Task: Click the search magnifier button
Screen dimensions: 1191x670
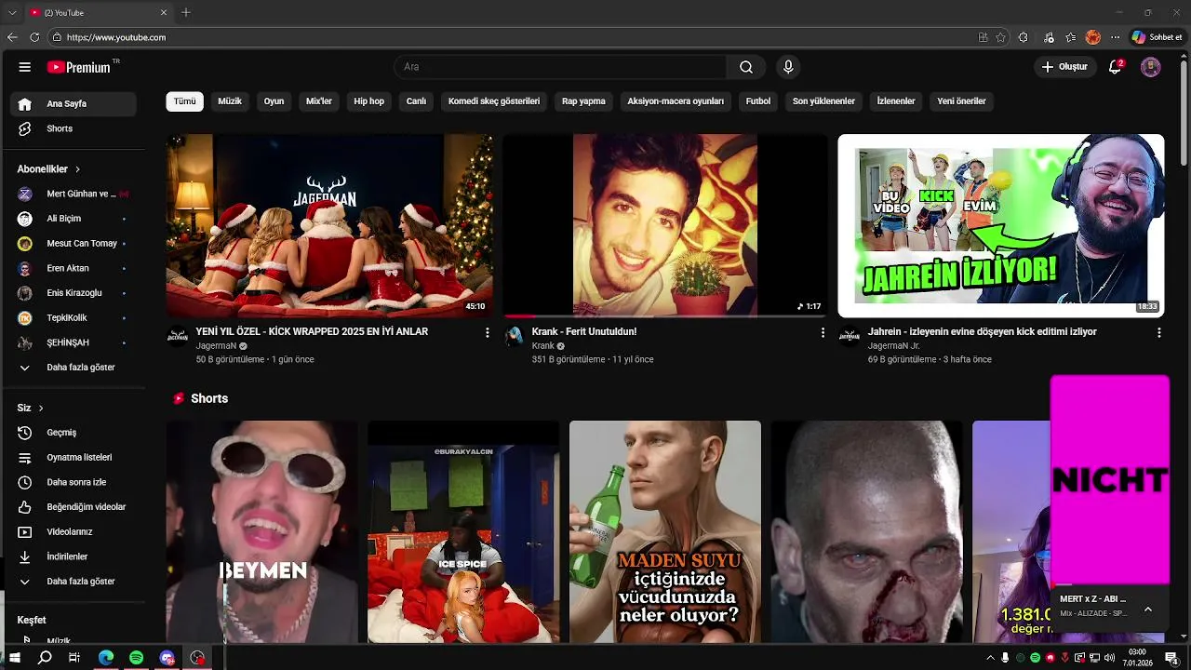Action: point(746,67)
